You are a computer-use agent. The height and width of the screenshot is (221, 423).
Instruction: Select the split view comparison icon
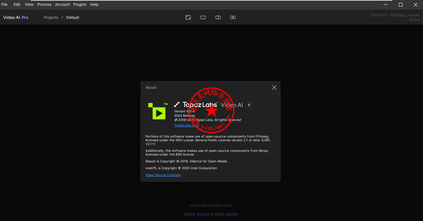(x=218, y=17)
